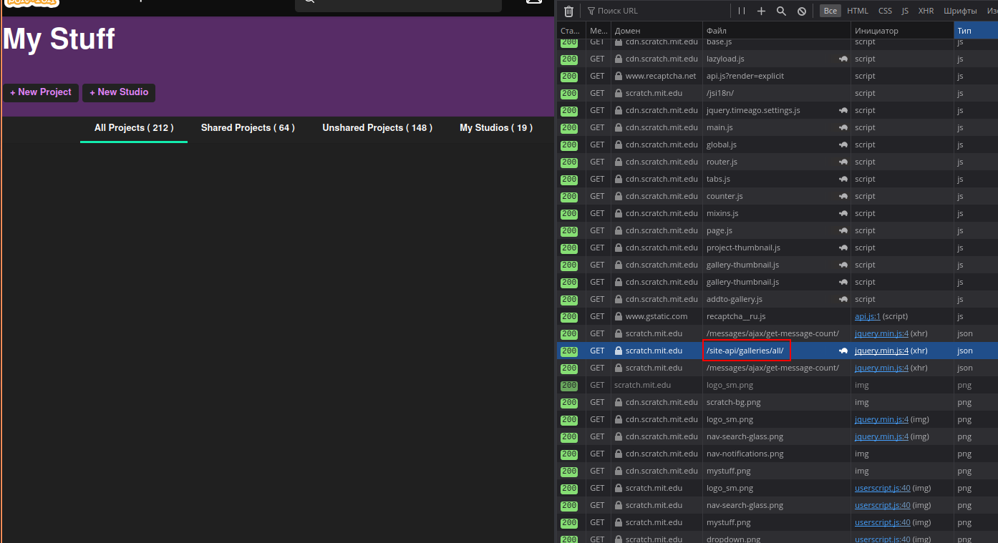Select the Все (All) filter button
The height and width of the screenshot is (543, 998).
(x=830, y=11)
